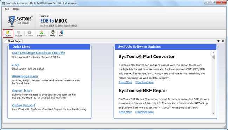Follow the Help quick link
228x130 pixels.
(16, 65)
